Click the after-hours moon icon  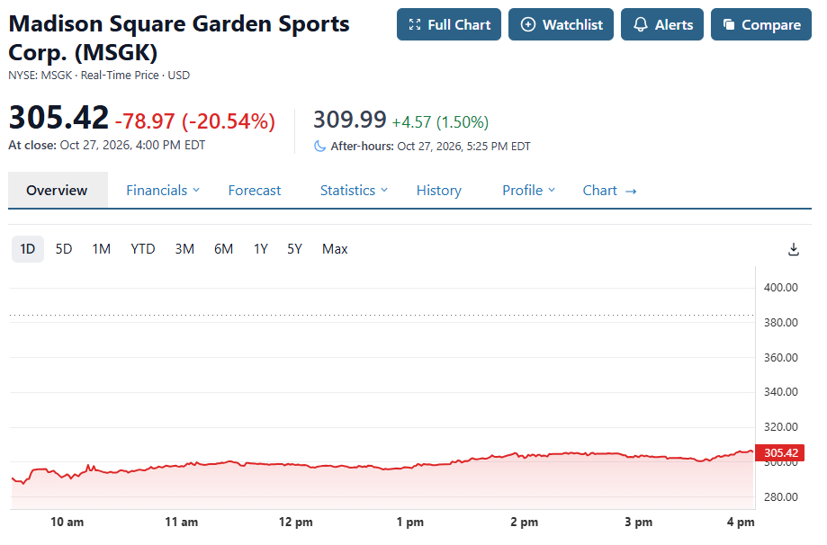click(319, 146)
